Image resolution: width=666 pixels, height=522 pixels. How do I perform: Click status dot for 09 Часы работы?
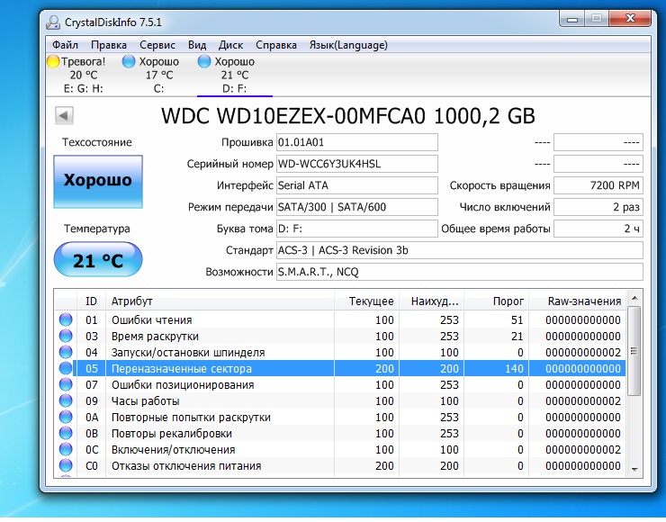point(66,400)
